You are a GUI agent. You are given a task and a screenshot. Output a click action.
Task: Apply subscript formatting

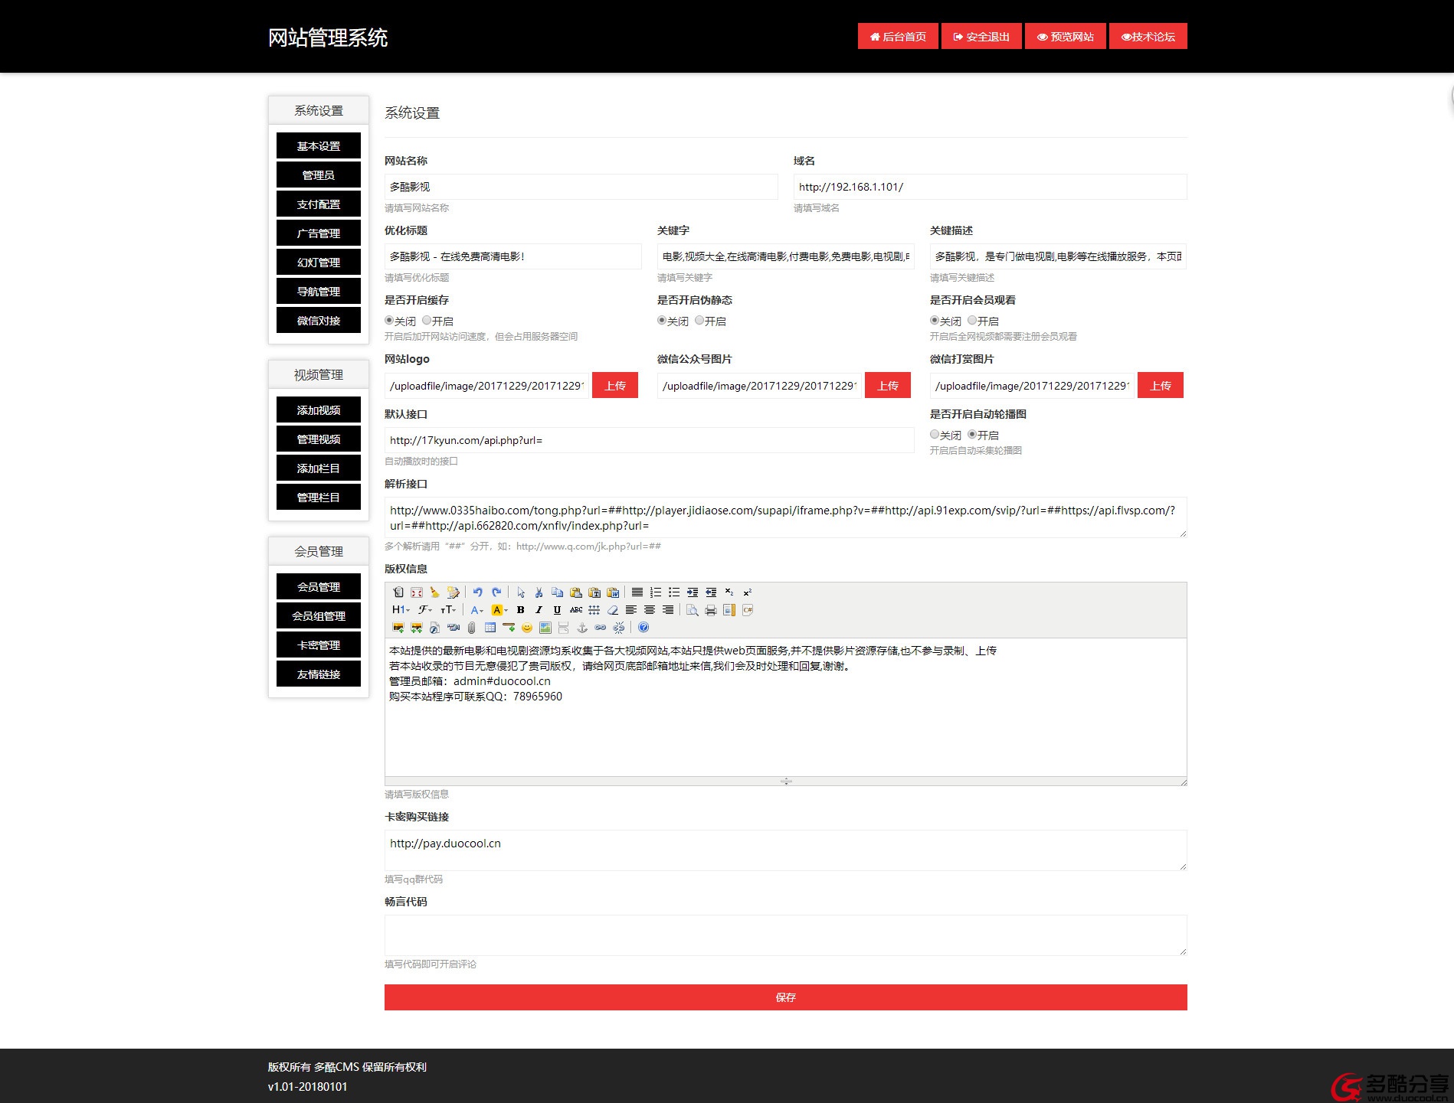tap(729, 592)
